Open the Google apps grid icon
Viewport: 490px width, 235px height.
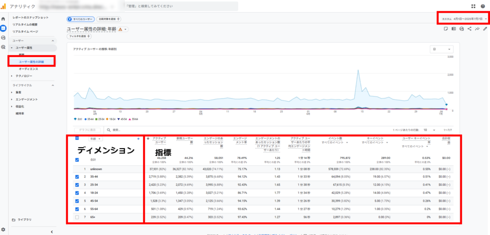coord(473,6)
